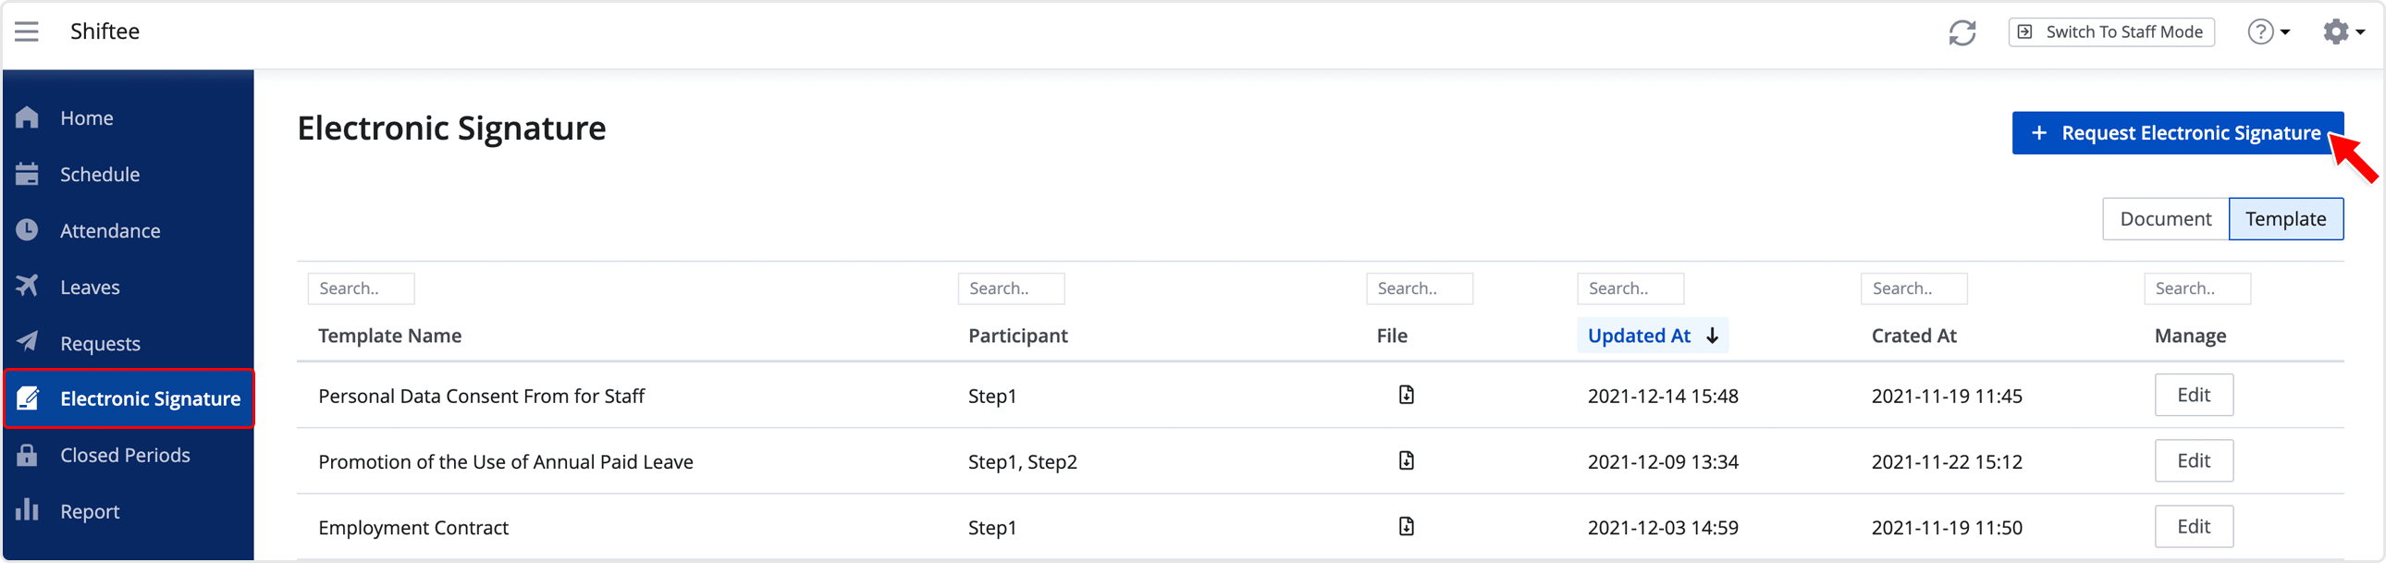Switch to the Document tab

2166,218
